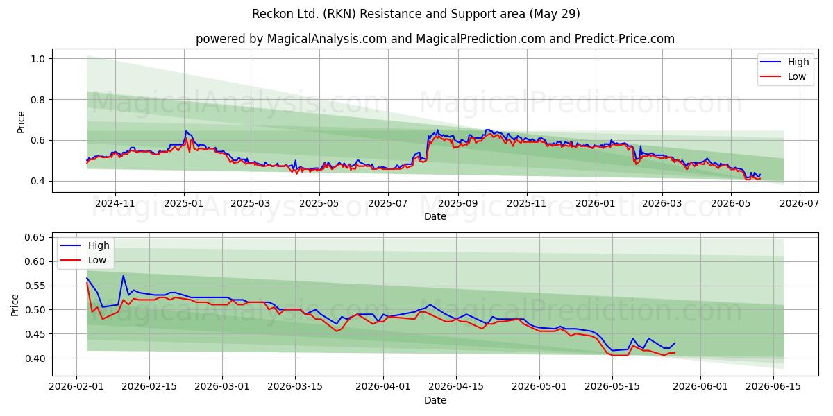The image size is (833, 416).
Task: Click the '2026-06-15' date label
Action: [x=773, y=387]
